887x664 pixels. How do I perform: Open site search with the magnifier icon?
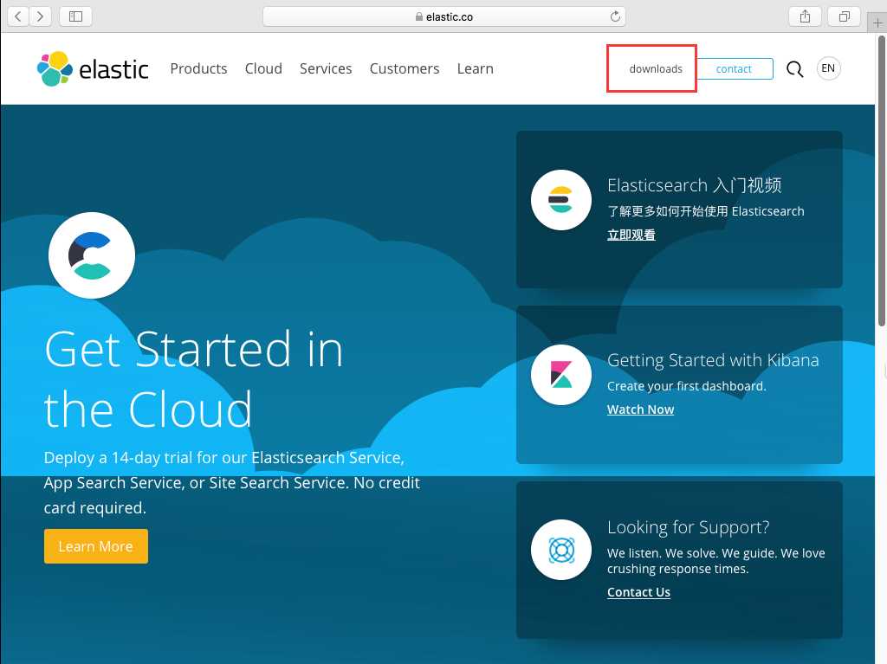[795, 69]
